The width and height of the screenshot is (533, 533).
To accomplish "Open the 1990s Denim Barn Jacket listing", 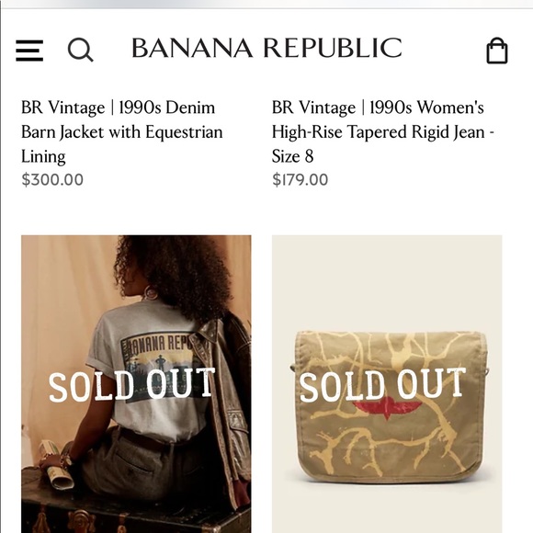I will [x=122, y=131].
